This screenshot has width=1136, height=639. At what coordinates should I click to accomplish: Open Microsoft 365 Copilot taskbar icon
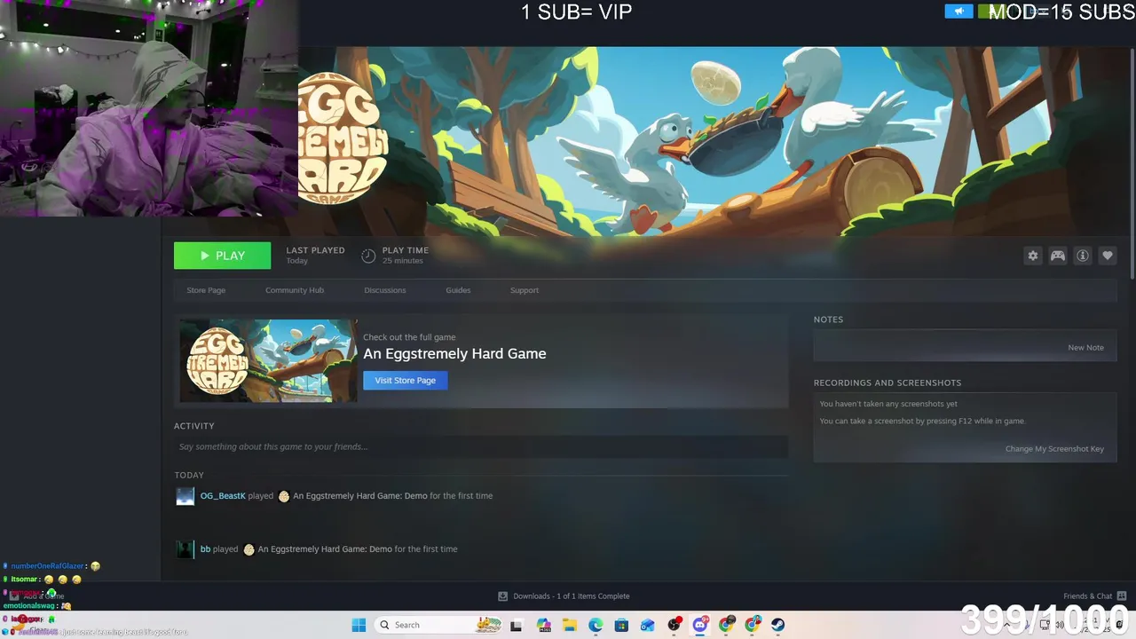(x=543, y=625)
